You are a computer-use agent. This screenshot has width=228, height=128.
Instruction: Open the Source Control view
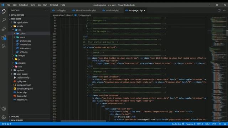point(4,46)
